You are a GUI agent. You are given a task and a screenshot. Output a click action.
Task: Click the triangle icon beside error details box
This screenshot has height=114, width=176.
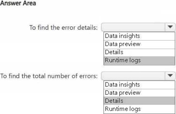tap(170, 27)
